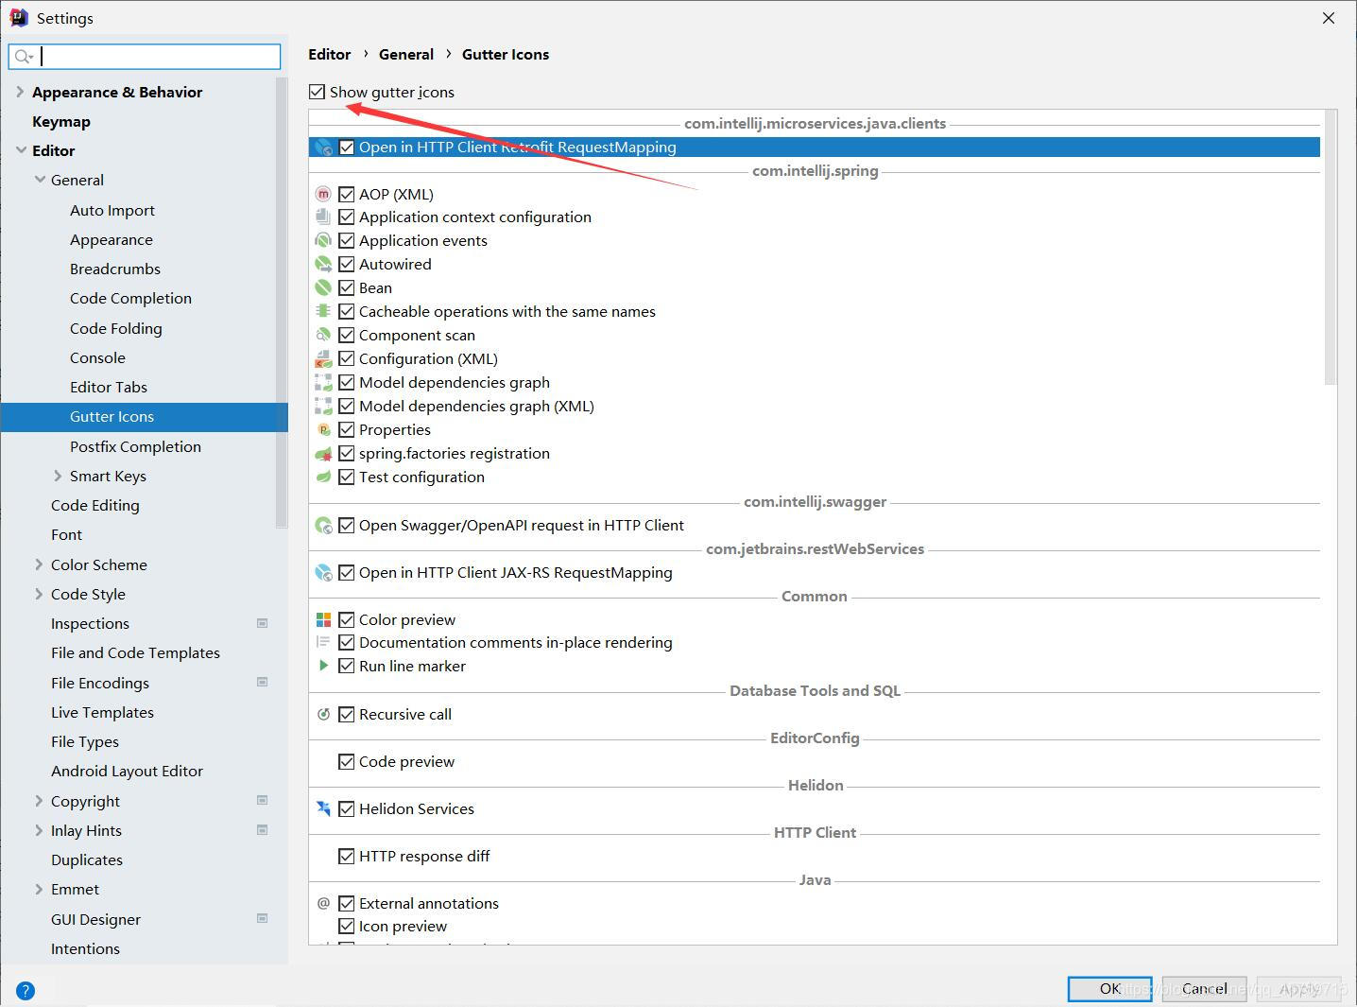Click the Editor breadcrumb link
Screen dimensions: 1357x1007
tap(329, 54)
